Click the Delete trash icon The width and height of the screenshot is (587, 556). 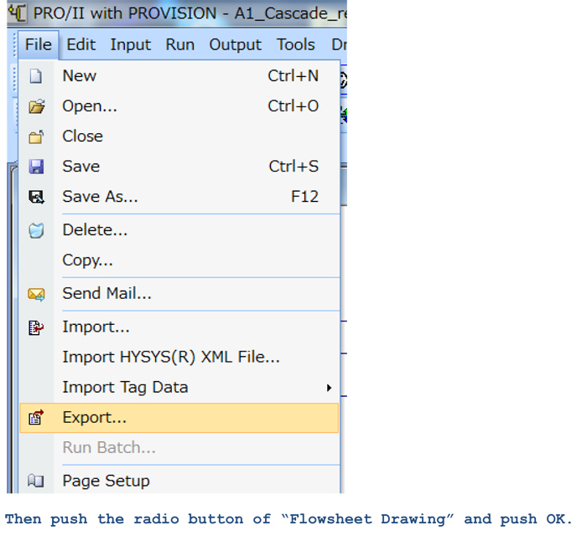tap(36, 230)
